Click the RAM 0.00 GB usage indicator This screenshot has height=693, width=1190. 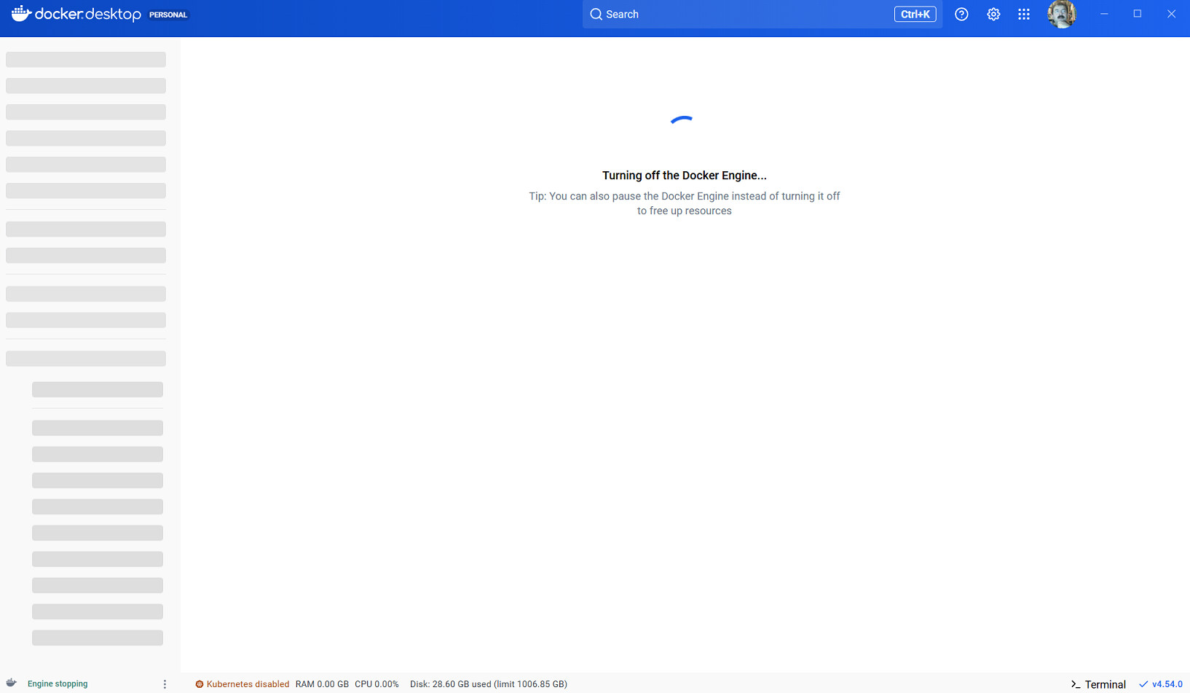[x=322, y=684]
